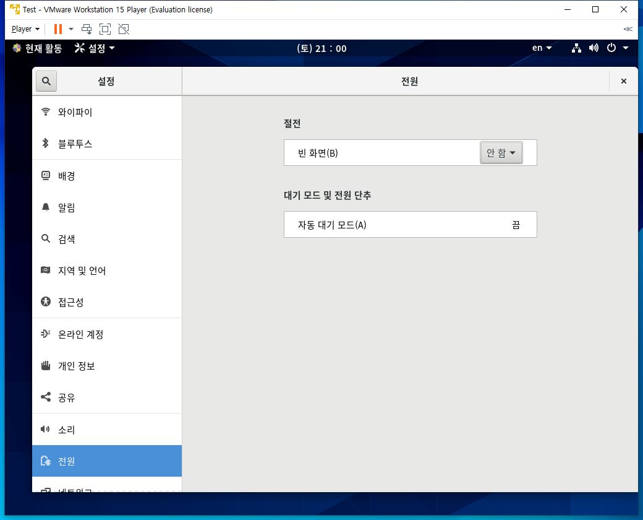Open 현재 활동 activities overview

pos(37,48)
